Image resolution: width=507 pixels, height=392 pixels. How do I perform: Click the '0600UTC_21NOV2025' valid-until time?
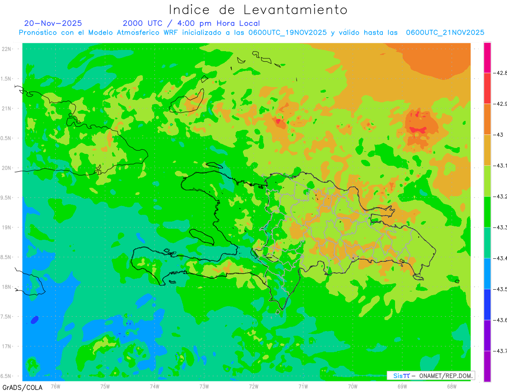[445, 33]
